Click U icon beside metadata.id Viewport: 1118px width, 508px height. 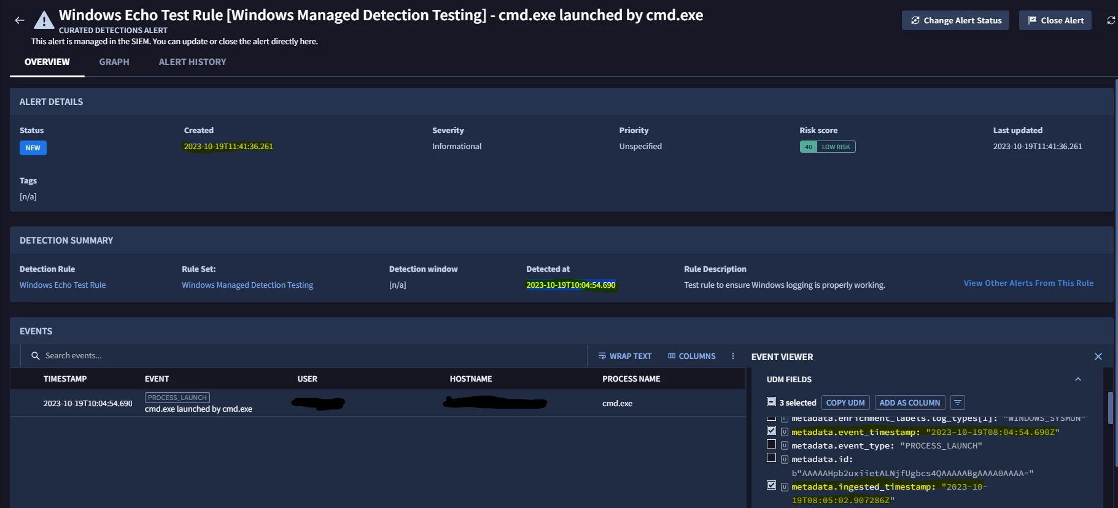784,459
